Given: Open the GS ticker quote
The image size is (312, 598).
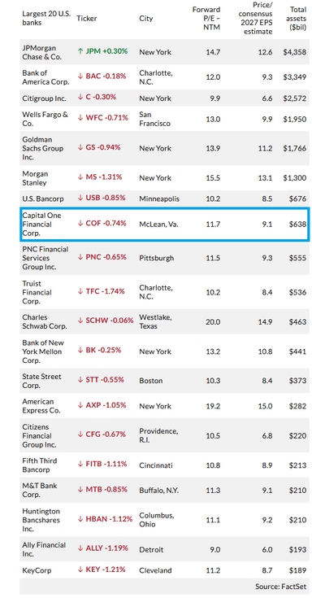Looking at the screenshot, I should click(99, 147).
